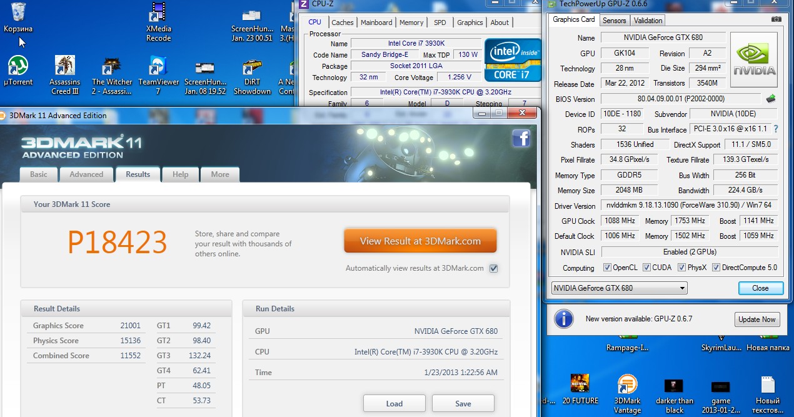Click the Facebook icon in 3DMark

(x=521, y=138)
